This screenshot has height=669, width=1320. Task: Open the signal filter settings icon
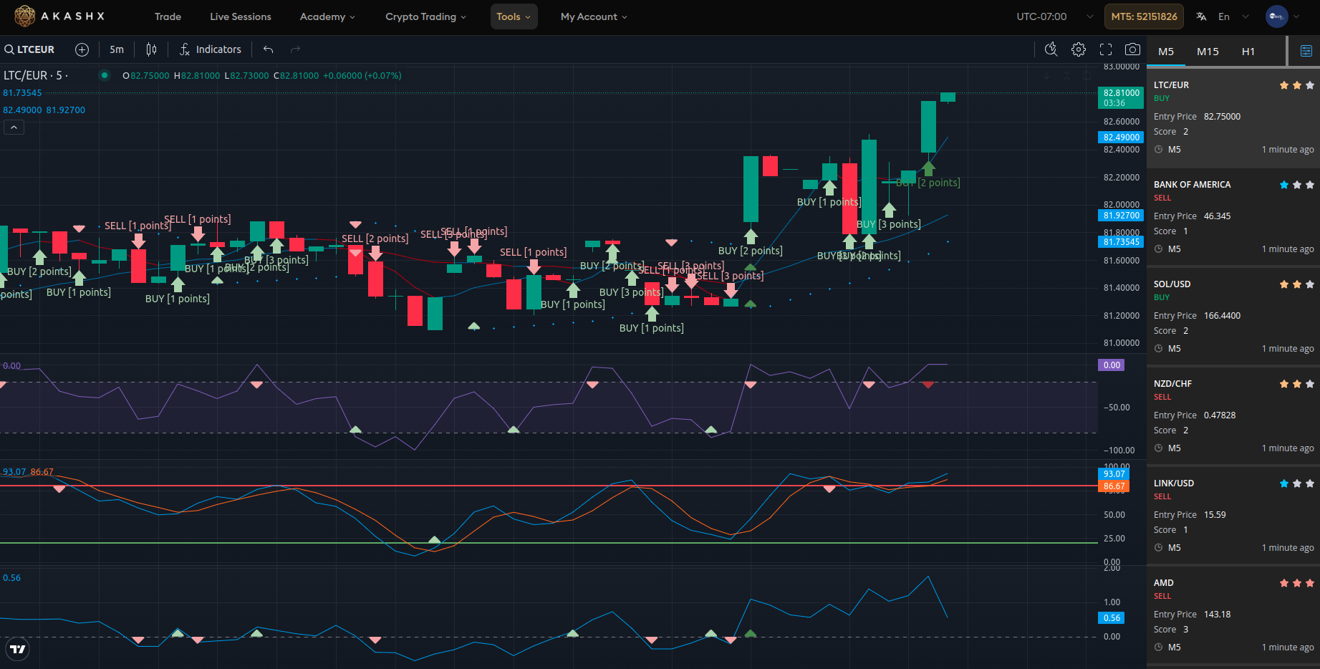click(1306, 51)
